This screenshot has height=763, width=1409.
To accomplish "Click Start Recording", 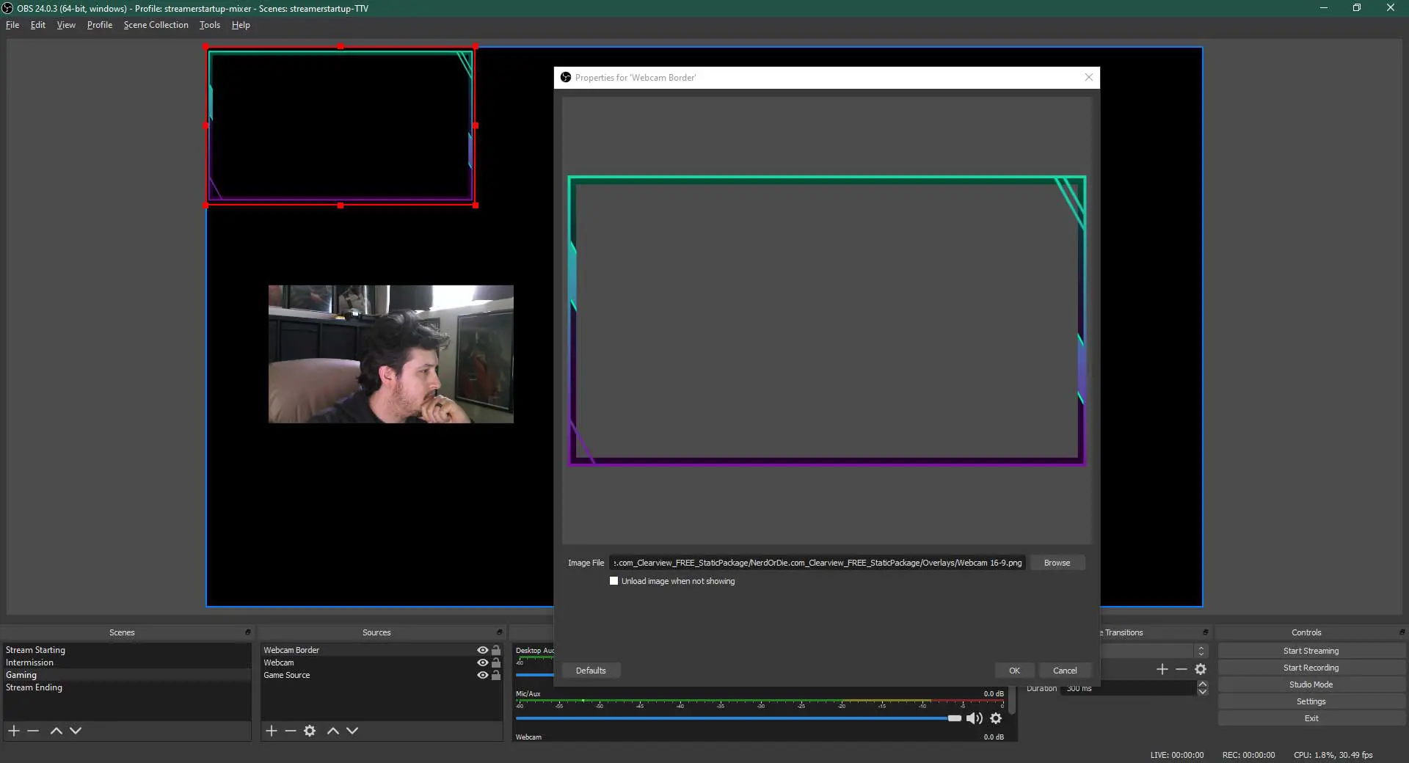I will point(1311,668).
